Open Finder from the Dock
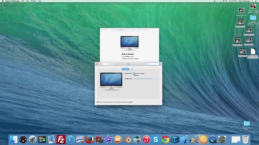259x145 pixels. point(13,139)
